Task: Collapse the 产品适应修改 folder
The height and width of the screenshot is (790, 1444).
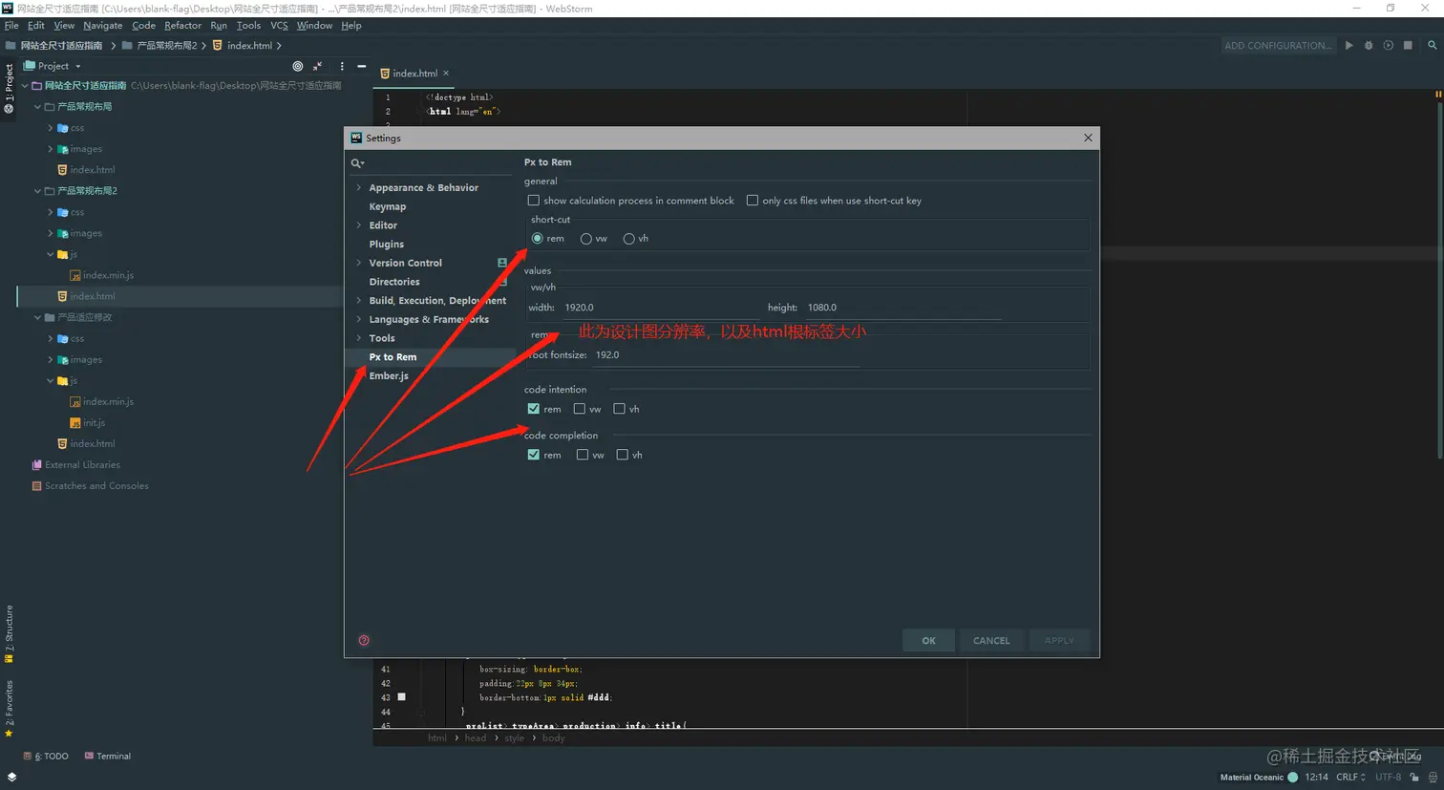Action: point(37,317)
